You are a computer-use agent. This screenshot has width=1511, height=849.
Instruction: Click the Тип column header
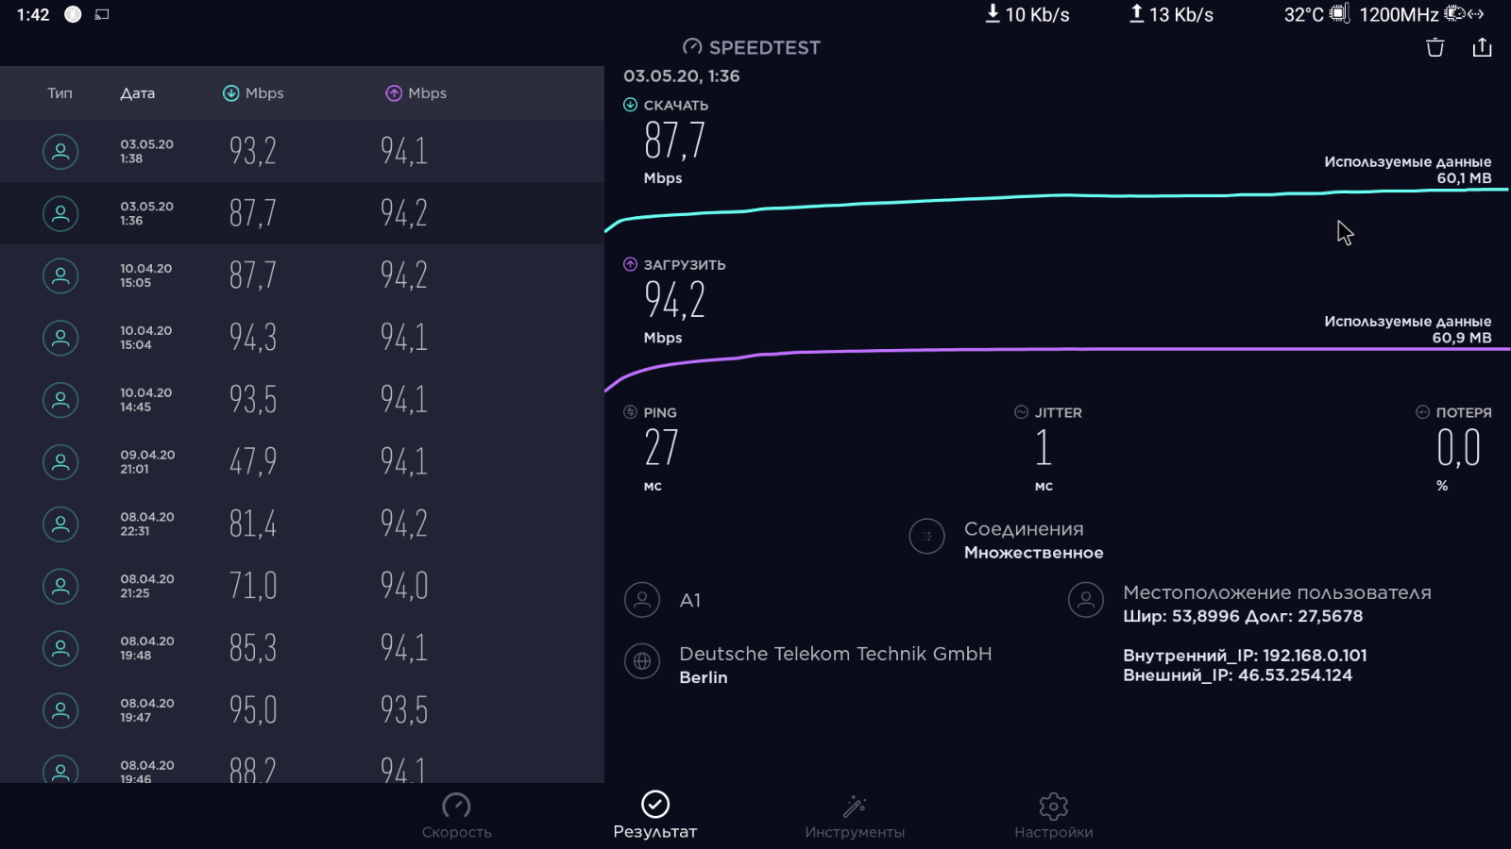(59, 93)
